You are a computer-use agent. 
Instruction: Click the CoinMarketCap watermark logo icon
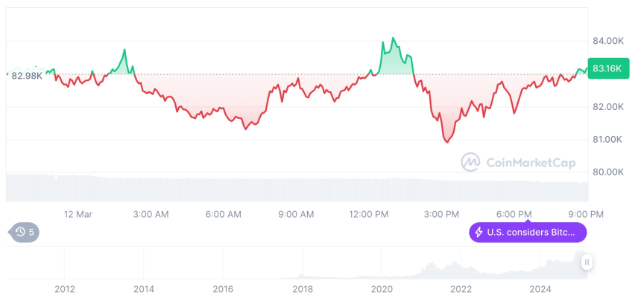(470, 161)
